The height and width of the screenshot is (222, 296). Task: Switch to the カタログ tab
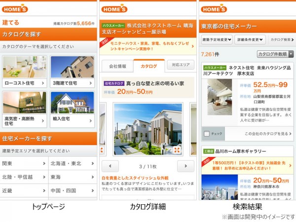click(x=149, y=66)
